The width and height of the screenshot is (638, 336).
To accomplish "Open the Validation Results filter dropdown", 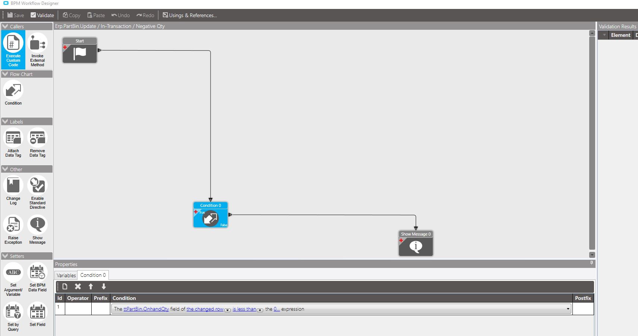I will tap(604, 35).
